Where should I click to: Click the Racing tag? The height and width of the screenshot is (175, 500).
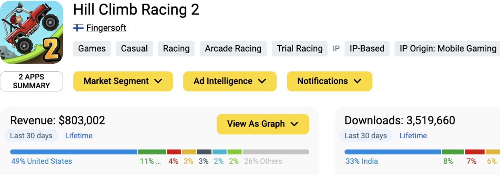(176, 49)
